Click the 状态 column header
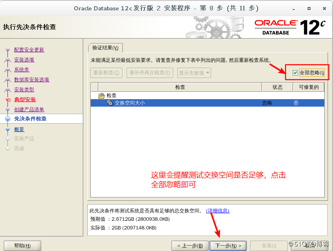The image size is (333, 251). pos(277,87)
